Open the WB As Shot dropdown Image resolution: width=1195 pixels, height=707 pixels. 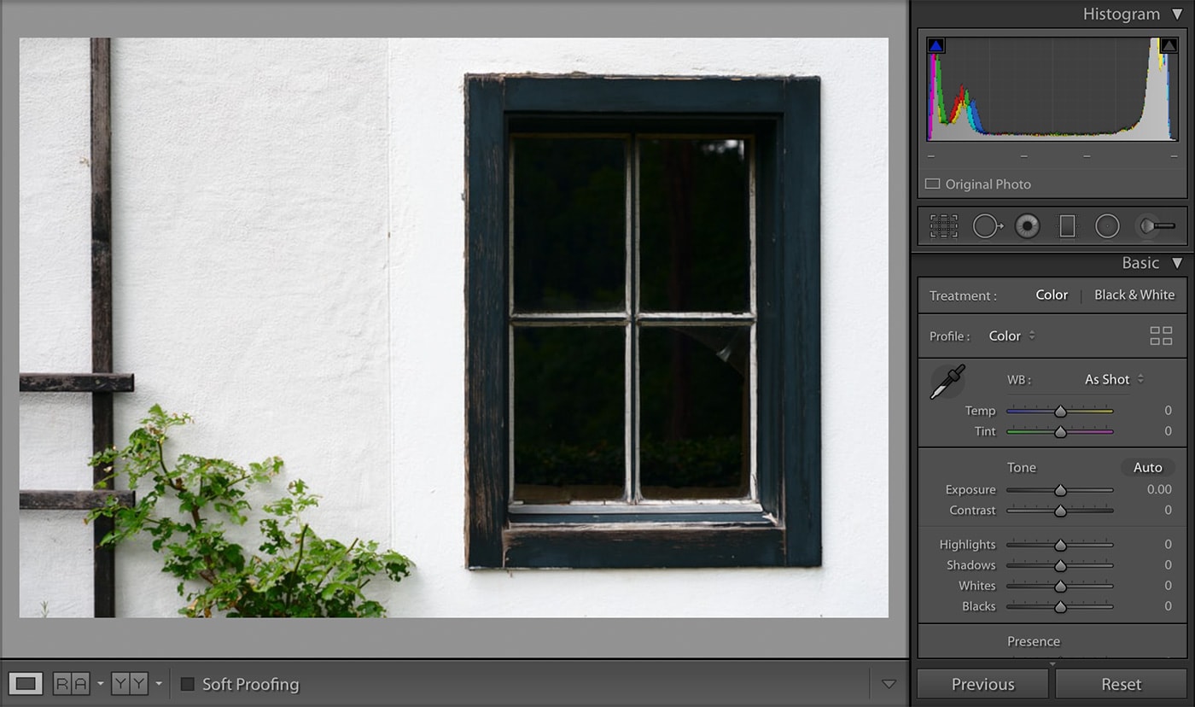click(x=1114, y=379)
